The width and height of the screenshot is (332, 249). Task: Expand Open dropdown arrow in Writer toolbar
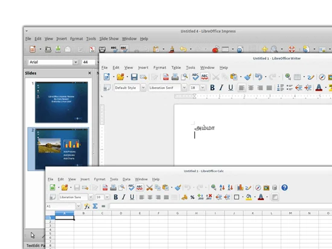pos(127,77)
